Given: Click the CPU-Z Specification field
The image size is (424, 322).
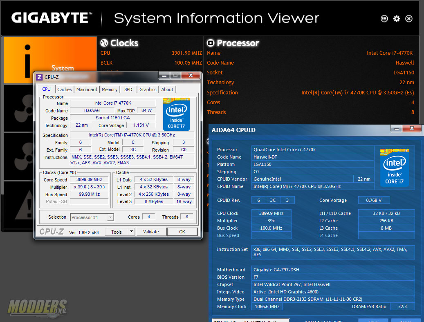Looking at the screenshot, I should point(132,135).
